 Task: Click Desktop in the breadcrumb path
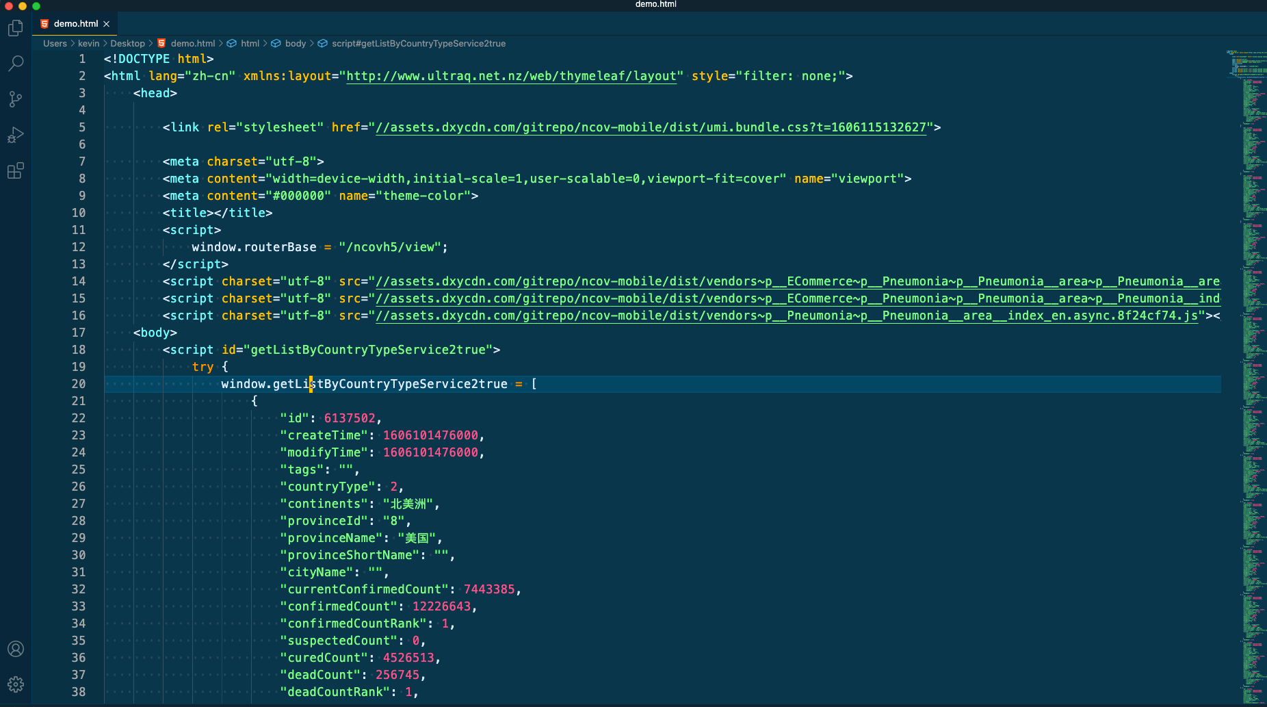(128, 43)
